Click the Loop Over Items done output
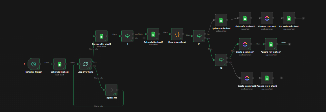Viewport: 326px width, 112px height. [91, 62]
